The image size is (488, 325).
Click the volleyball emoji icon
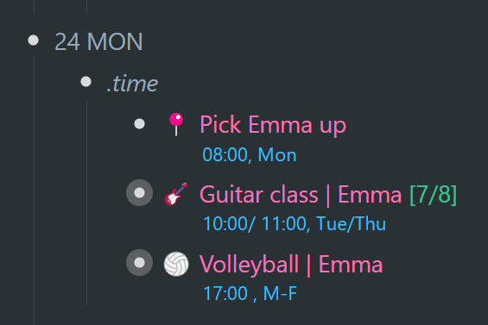tap(176, 264)
